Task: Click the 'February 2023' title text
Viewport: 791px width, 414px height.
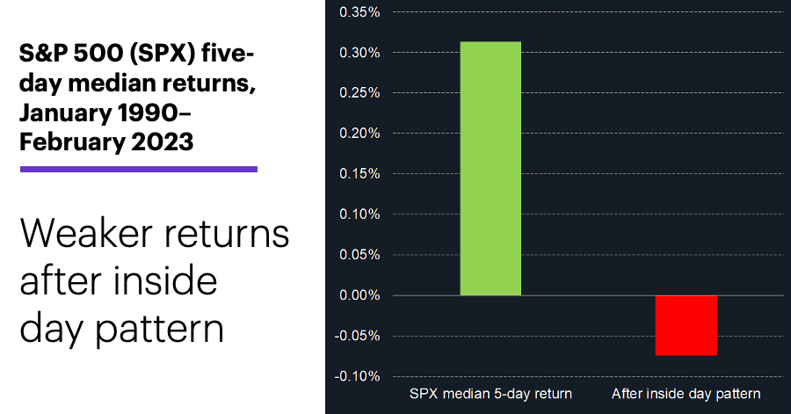Action: 106,142
